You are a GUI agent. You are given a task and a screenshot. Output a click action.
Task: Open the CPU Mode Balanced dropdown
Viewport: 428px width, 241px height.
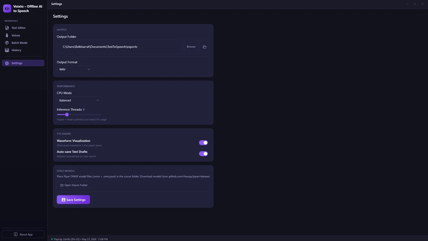pos(79,100)
